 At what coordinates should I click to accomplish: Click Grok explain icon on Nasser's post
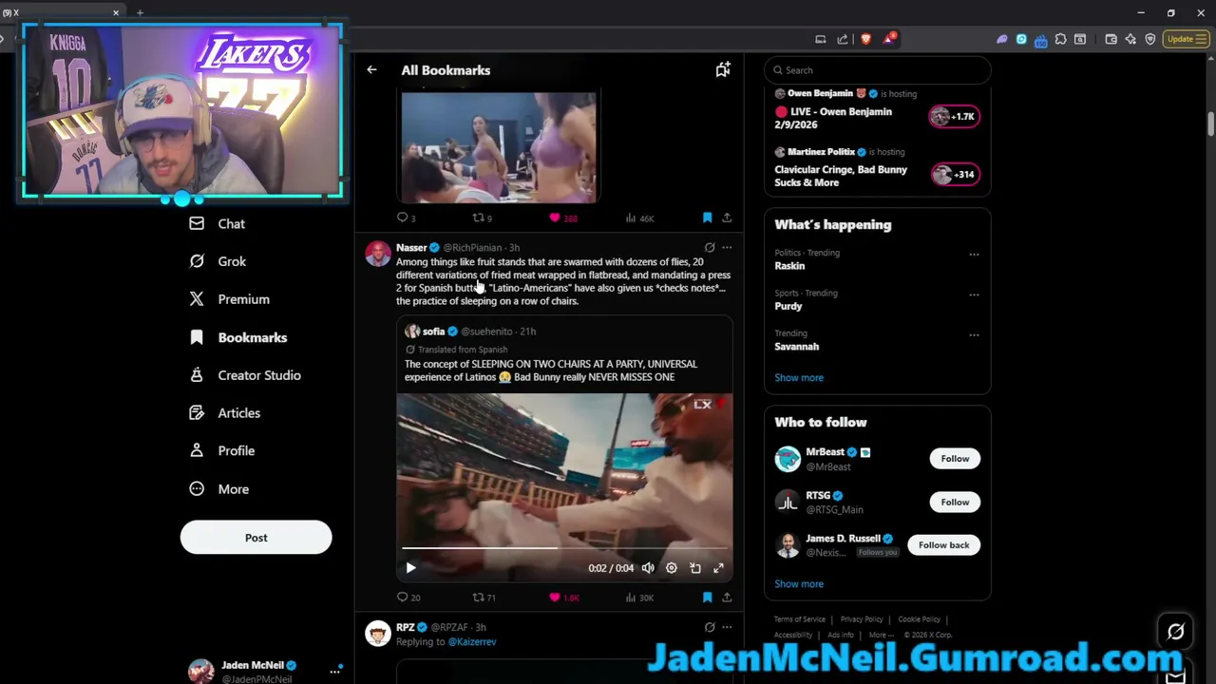point(710,248)
